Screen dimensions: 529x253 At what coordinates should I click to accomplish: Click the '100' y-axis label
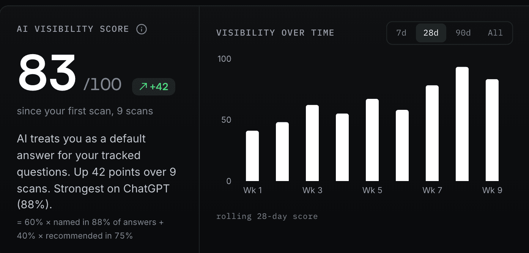coord(224,59)
